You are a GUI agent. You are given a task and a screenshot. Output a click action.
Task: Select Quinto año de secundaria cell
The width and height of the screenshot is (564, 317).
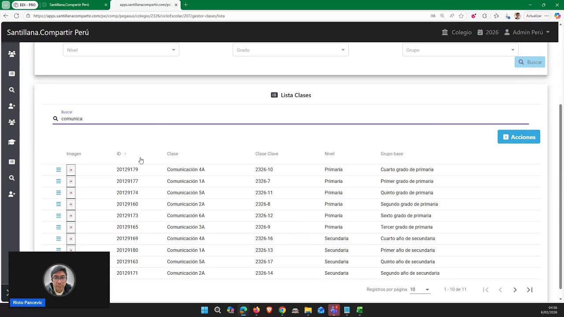(x=408, y=262)
